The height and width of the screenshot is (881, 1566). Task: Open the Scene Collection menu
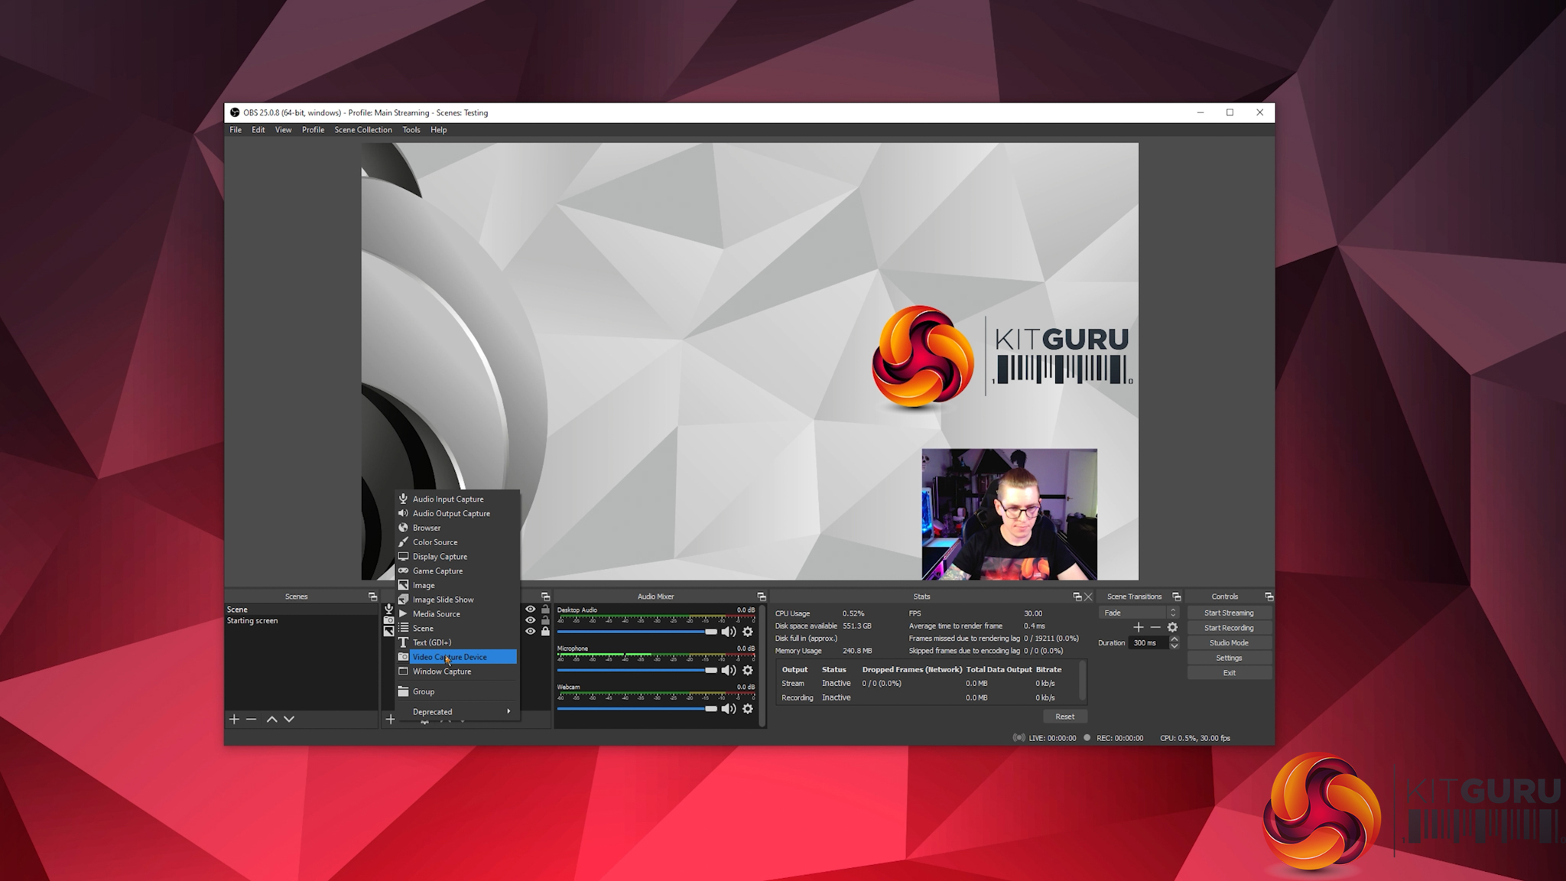(362, 130)
